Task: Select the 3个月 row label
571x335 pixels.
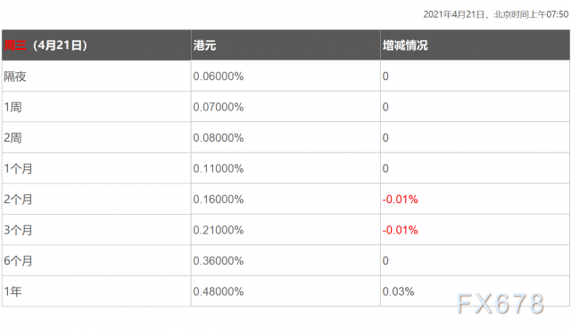Action: pos(18,230)
